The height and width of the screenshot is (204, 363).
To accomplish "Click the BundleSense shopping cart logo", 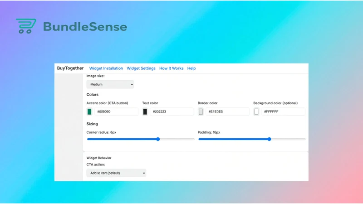I will tap(26, 26).
